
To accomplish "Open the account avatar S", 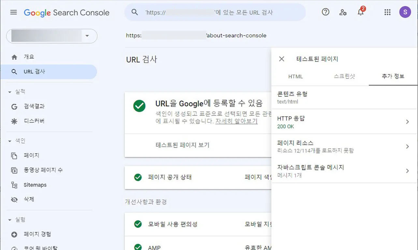I will pyautogui.click(x=405, y=12).
